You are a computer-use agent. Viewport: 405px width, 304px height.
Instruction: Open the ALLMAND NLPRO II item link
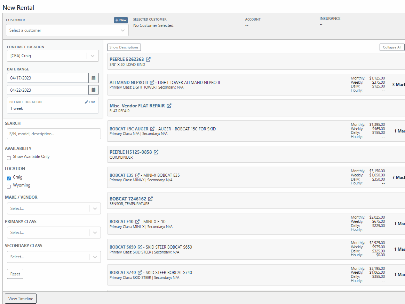129,82
